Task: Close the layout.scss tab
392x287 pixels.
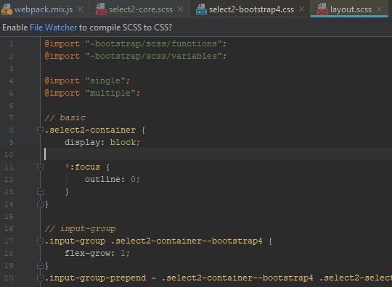Action: point(379,9)
